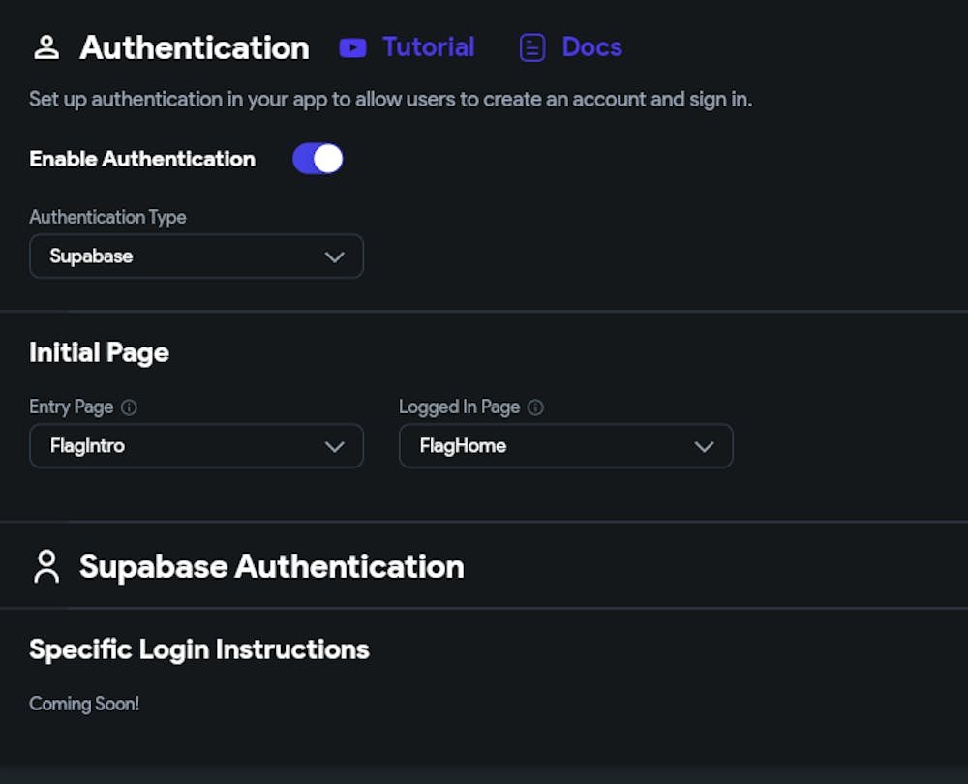The height and width of the screenshot is (784, 968).
Task: Open the Docs link
Action: point(591,47)
